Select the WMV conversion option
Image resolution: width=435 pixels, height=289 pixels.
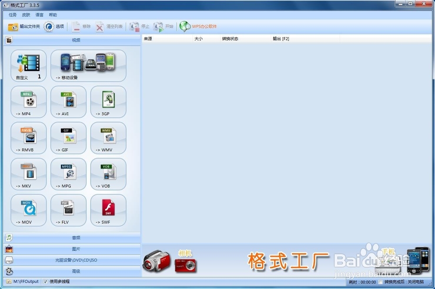pyautogui.click(x=108, y=138)
